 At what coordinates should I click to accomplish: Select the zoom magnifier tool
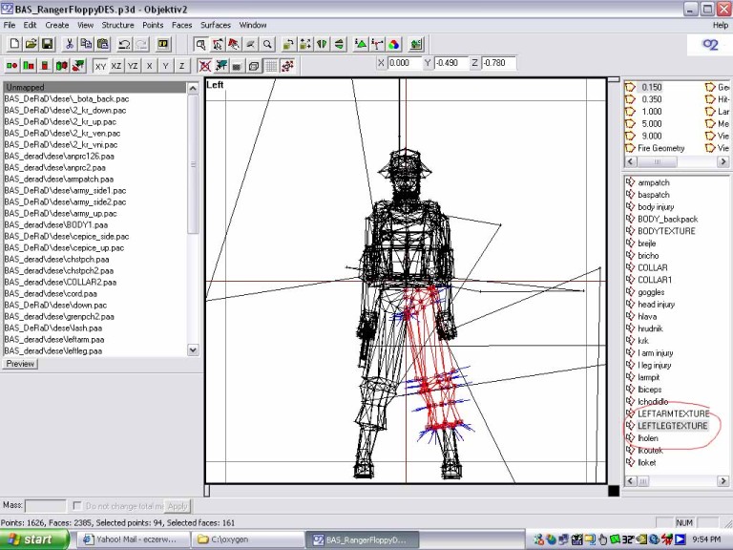[267, 44]
